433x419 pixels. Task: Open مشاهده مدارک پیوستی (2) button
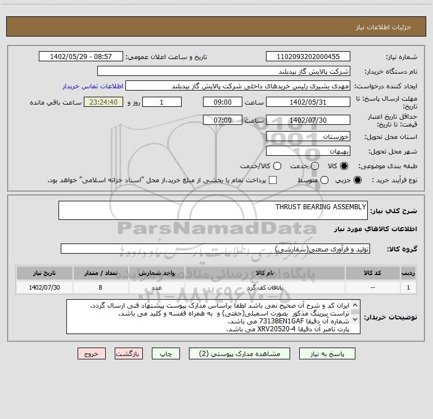pos(240,354)
